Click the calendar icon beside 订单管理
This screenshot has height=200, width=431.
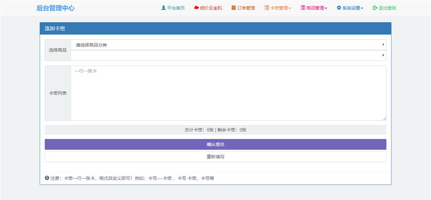(233, 8)
